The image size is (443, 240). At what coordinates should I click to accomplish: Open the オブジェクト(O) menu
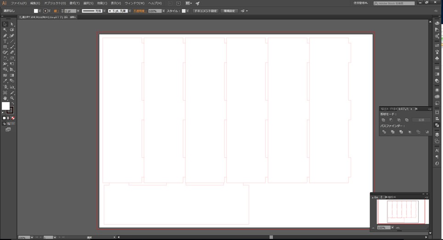coord(55,3)
